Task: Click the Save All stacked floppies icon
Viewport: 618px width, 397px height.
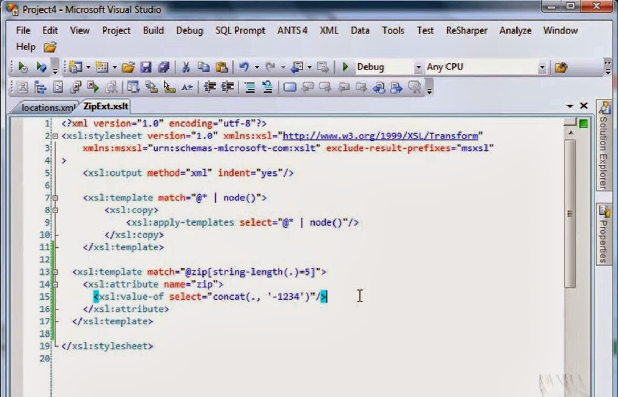Action: point(164,67)
